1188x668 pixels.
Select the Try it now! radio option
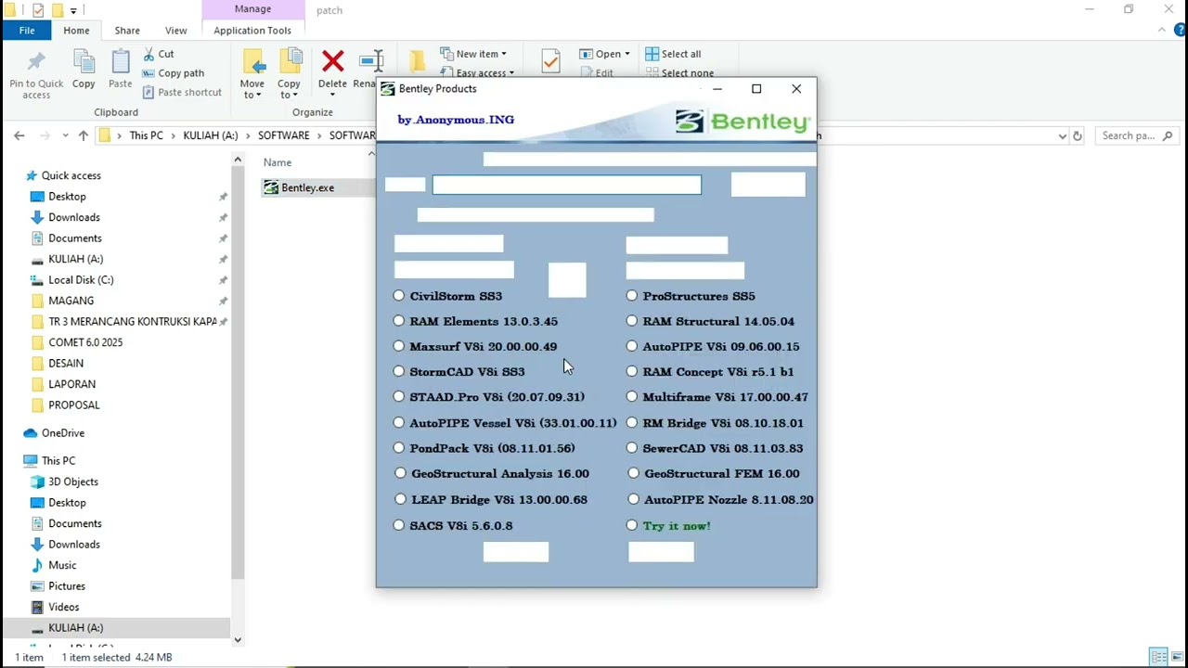632,525
